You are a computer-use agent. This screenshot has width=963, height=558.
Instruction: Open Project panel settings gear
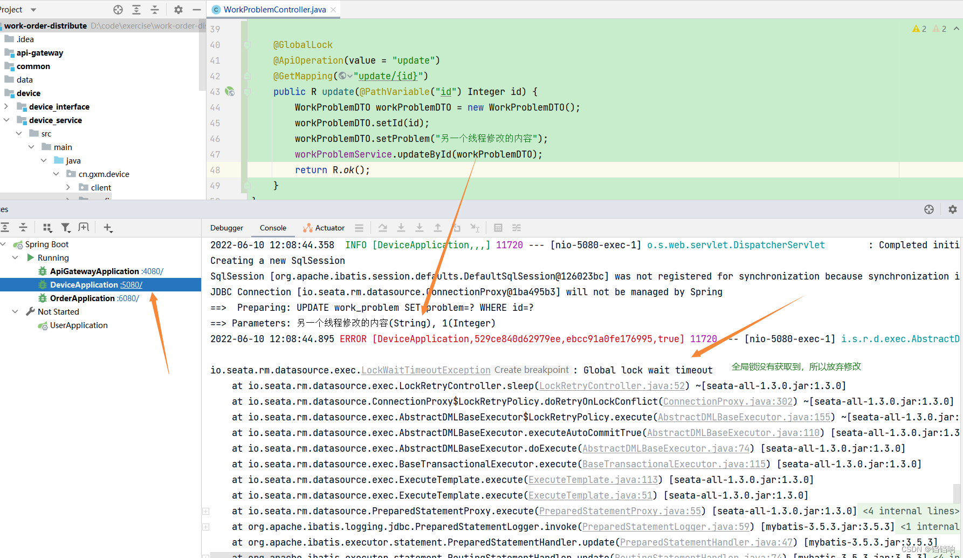178,10
